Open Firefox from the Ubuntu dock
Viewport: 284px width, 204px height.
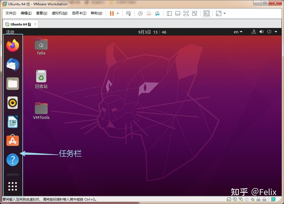pos(12,46)
